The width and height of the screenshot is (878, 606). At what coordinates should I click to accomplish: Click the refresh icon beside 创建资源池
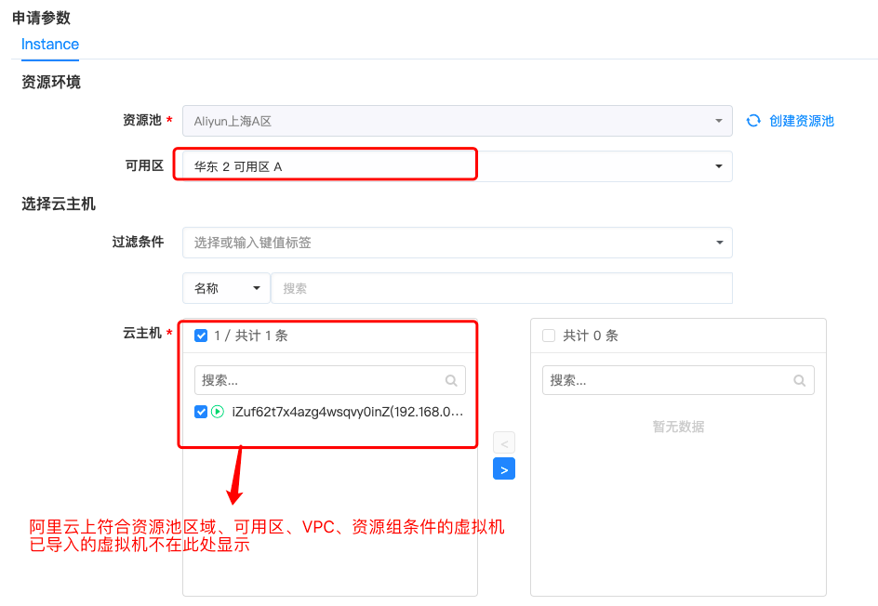click(x=753, y=120)
